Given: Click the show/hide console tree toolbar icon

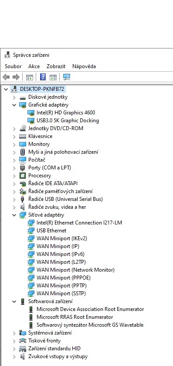Looking at the screenshot, I should [x=30, y=77].
